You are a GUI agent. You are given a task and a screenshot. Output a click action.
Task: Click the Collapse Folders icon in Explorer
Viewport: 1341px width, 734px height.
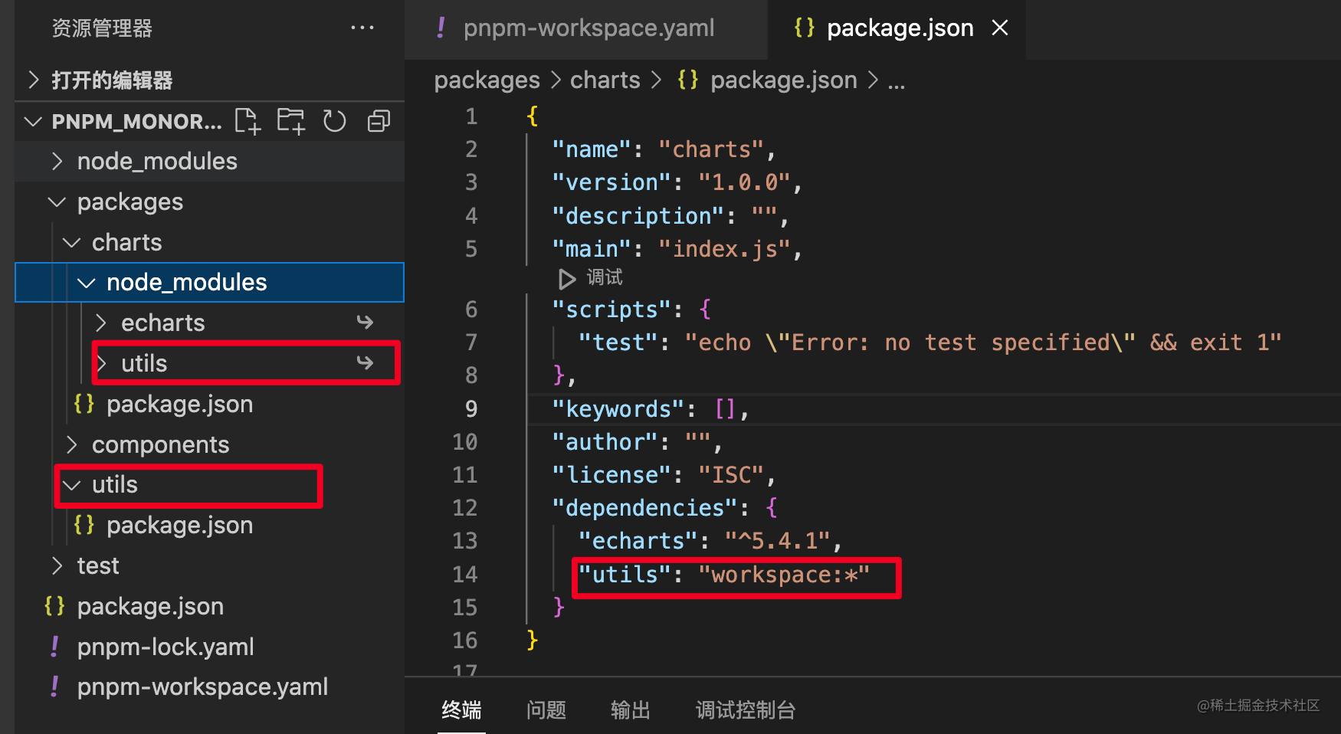point(378,120)
